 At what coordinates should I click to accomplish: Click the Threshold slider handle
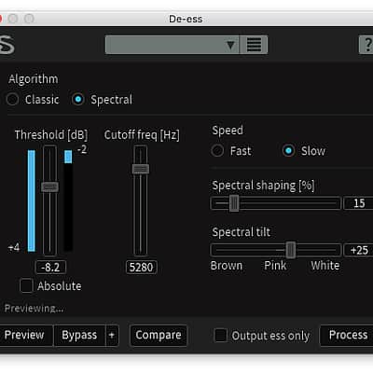coord(49,186)
